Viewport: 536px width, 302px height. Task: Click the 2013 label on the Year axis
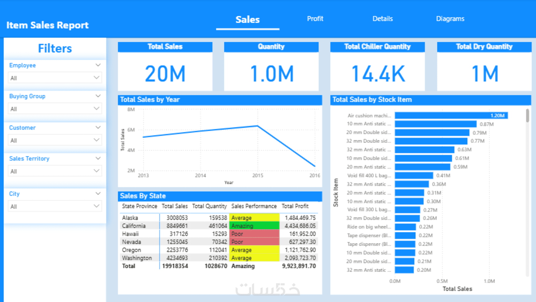143,176
